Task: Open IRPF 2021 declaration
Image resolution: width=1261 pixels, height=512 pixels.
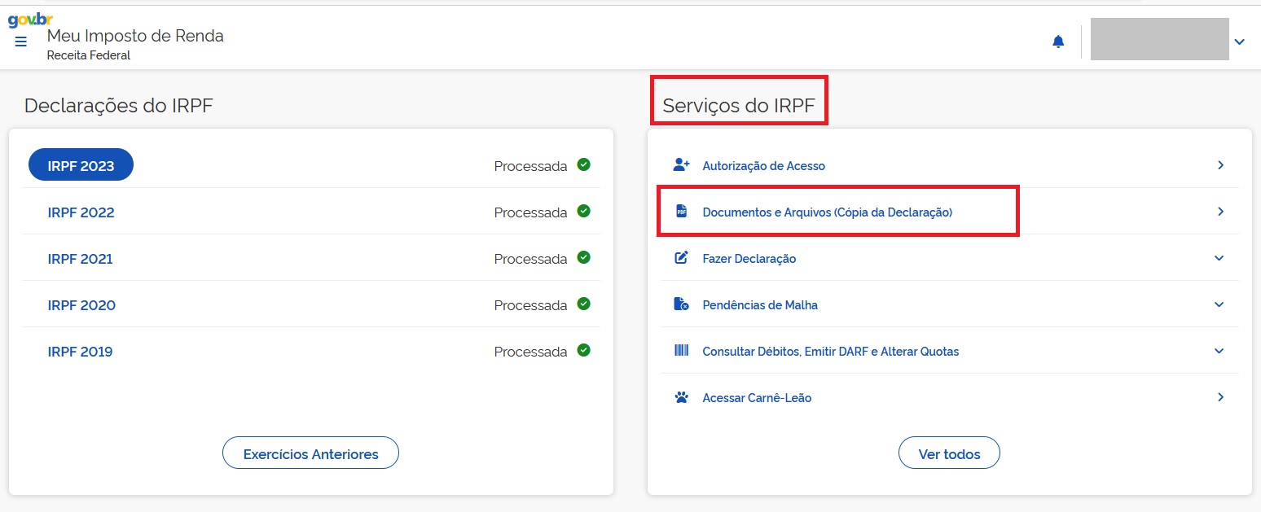Action: pos(80,259)
